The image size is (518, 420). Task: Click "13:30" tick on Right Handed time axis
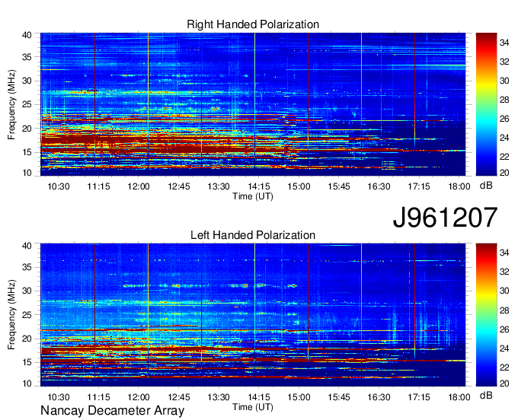[219, 186]
